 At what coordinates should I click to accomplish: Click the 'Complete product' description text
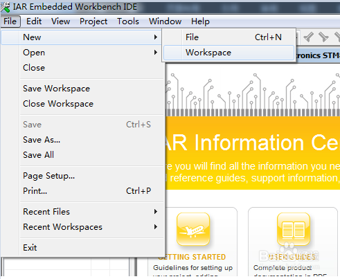pyautogui.click(x=283, y=268)
